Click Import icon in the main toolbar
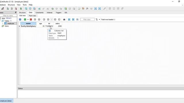This screenshot has width=184, height=103. (95, 9)
